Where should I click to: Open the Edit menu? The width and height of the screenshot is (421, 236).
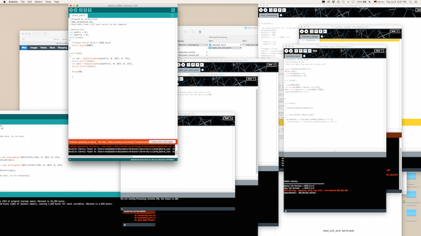pyautogui.click(x=29, y=2)
